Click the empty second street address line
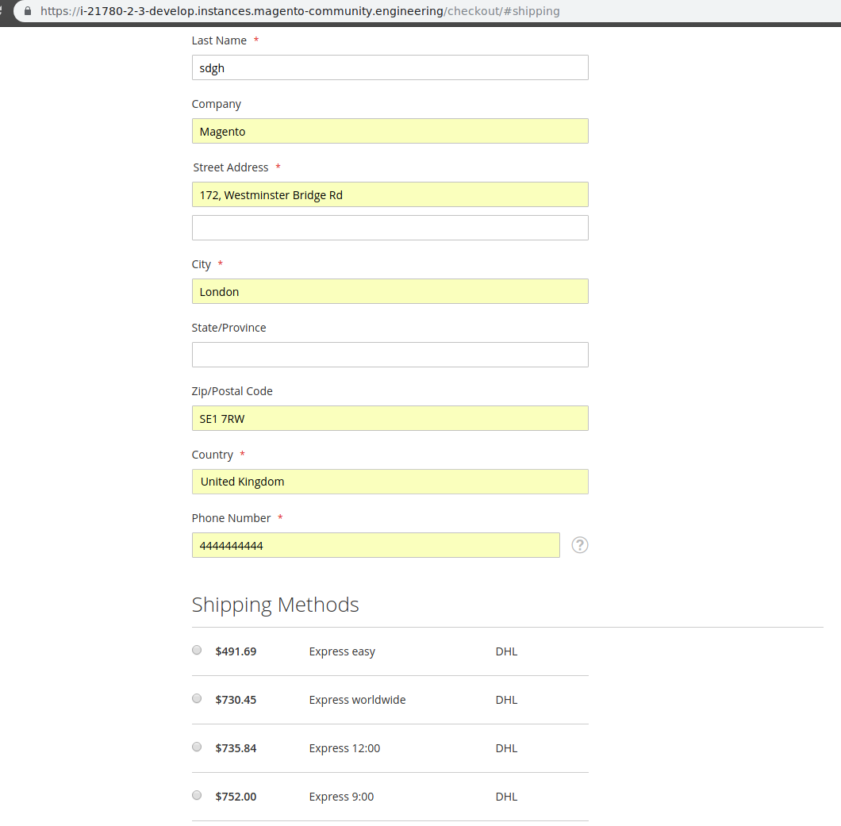The width and height of the screenshot is (841, 826). coord(390,228)
